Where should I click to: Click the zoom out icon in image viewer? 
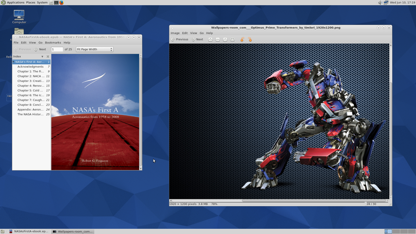click(218, 39)
